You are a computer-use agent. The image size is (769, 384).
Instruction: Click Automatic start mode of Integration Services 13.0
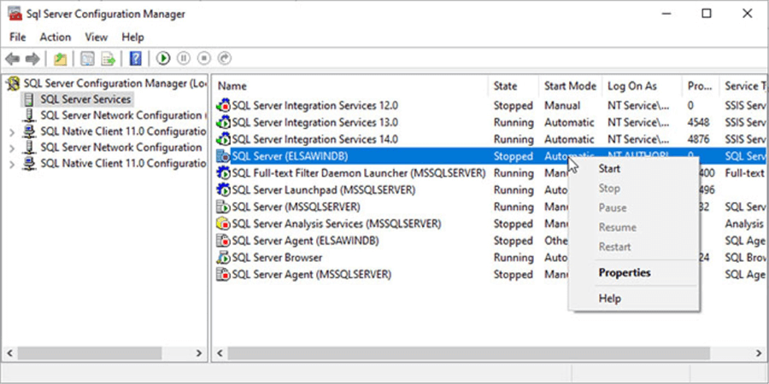tap(569, 122)
